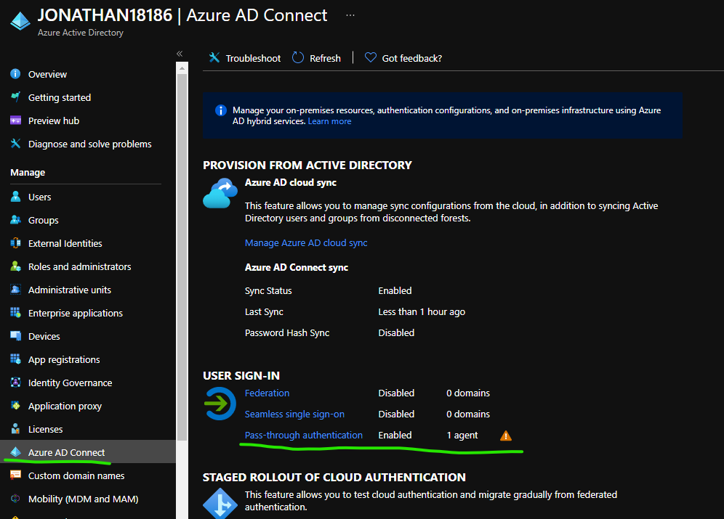Click Pass-through authentication

point(303,435)
